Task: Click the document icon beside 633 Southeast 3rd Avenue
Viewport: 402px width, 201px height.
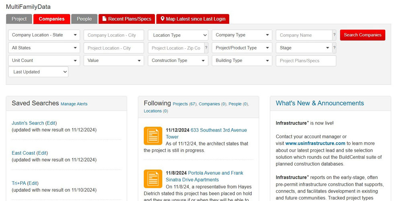Action: [x=153, y=136]
